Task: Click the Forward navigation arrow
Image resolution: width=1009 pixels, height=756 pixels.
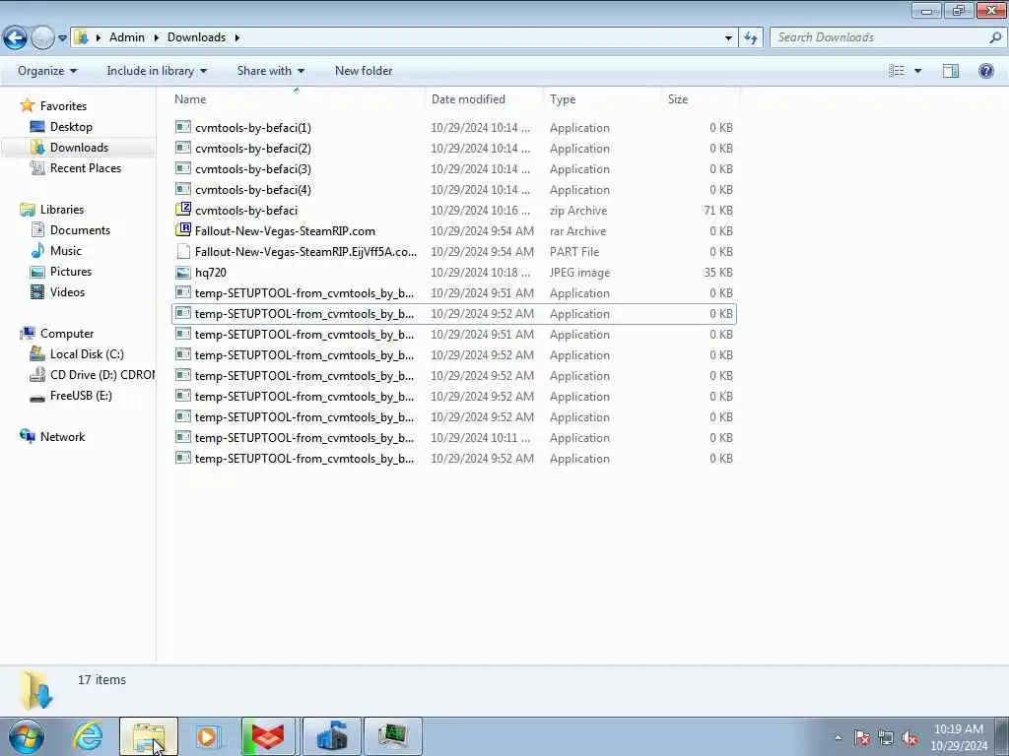Action: tap(42, 38)
